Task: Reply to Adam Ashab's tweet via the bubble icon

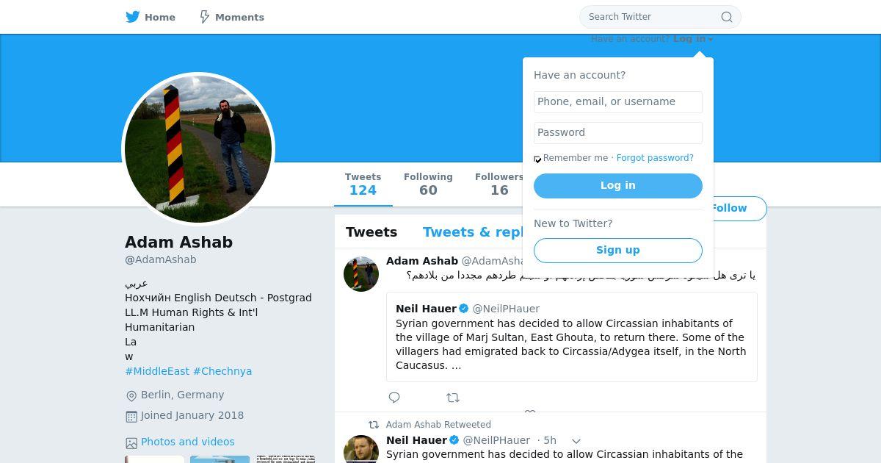Action: pos(394,398)
